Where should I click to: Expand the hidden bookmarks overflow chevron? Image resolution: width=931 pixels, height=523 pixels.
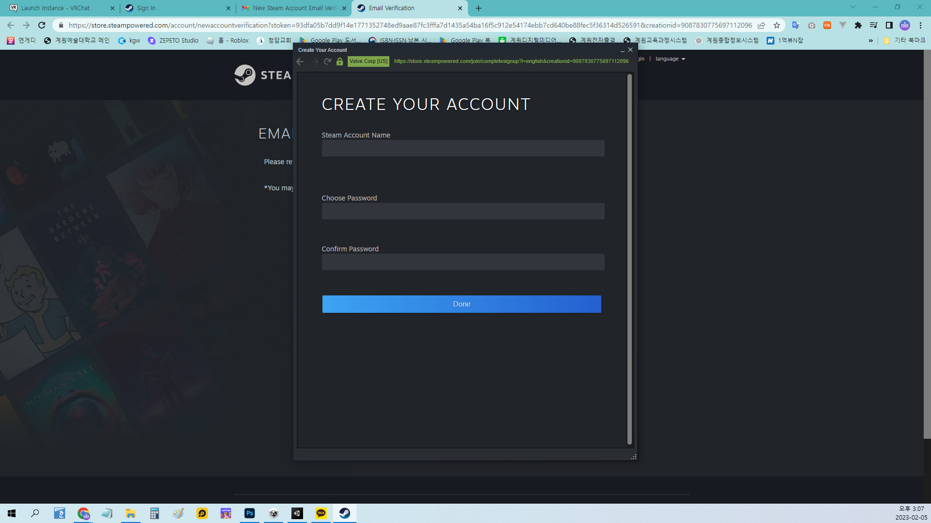870,41
